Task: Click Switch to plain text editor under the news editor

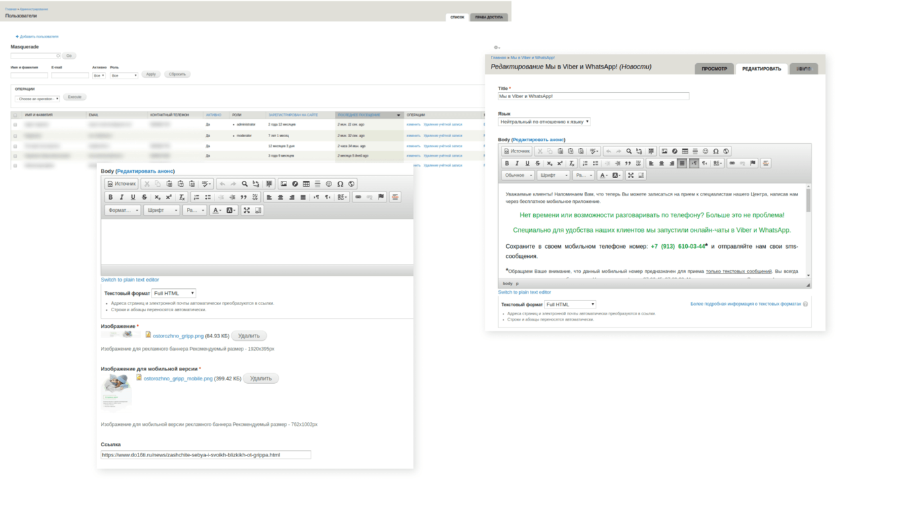Action: point(524,292)
